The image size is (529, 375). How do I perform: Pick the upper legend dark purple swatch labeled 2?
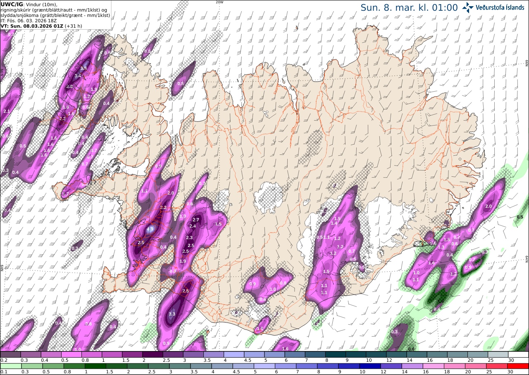tap(153, 354)
